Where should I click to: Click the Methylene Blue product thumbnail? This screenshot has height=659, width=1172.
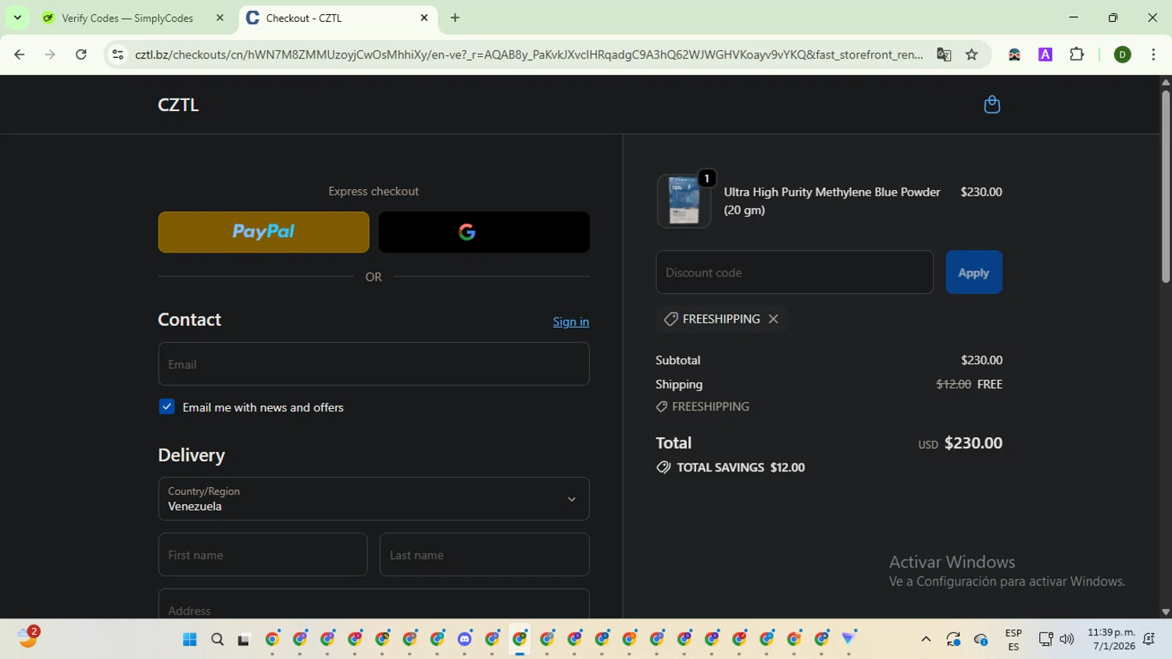[684, 201]
